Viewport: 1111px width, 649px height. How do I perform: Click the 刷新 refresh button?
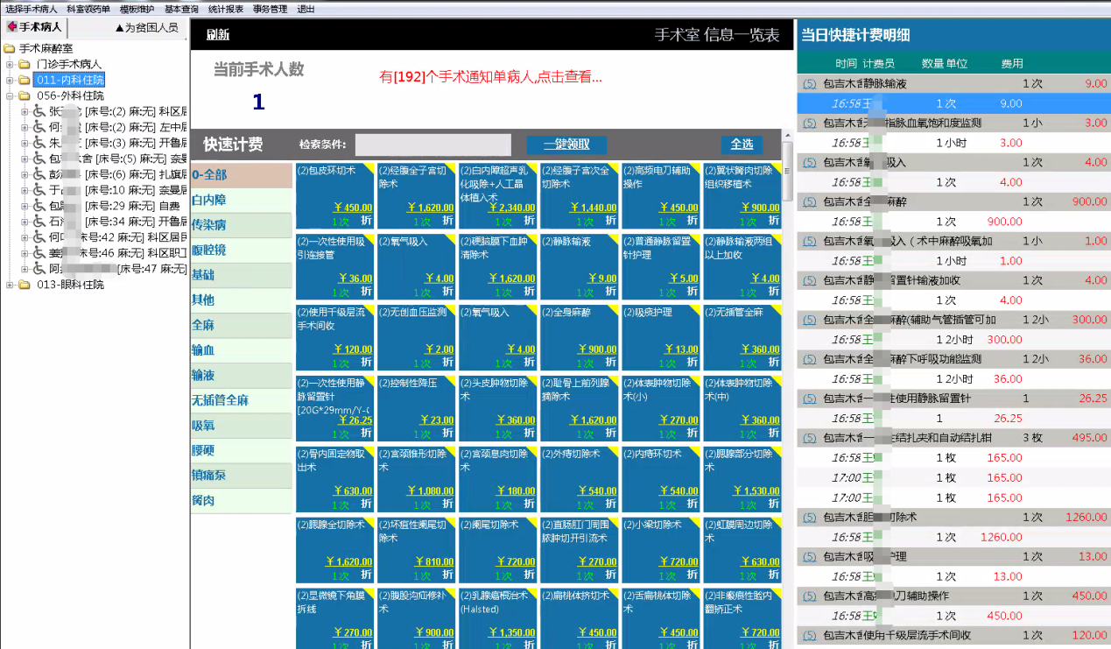click(218, 35)
